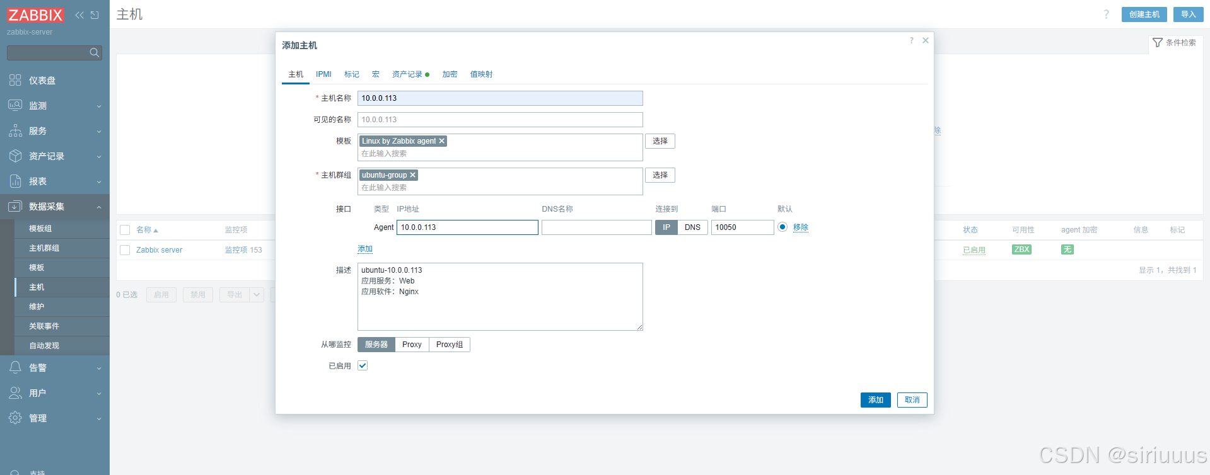Screen dimensions: 1210x475
Task: Select Proxy monitoring option
Action: (x=412, y=345)
